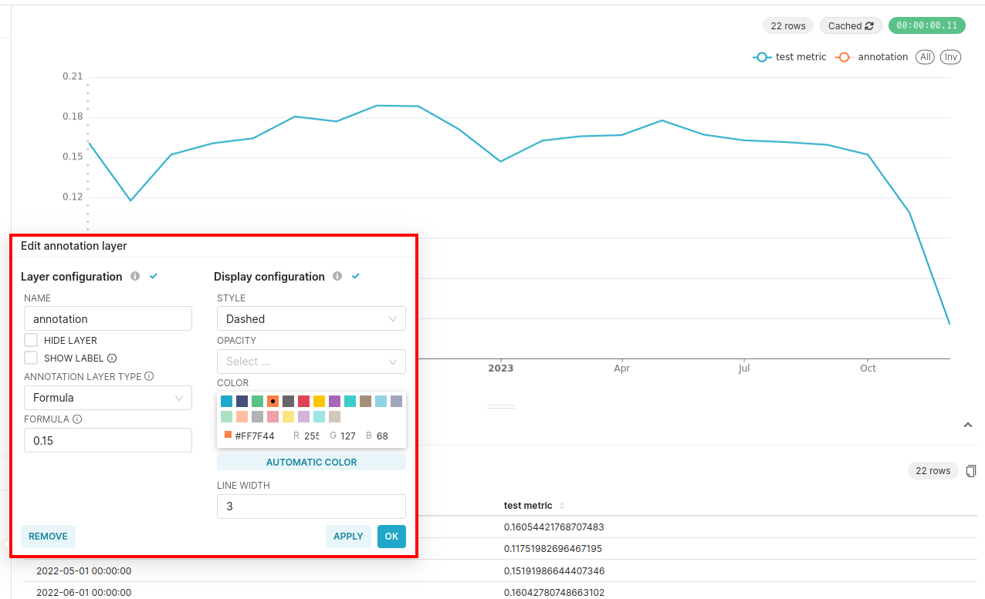This screenshot has width=985, height=599.
Task: Open Formula field info icon
Action: (77, 419)
